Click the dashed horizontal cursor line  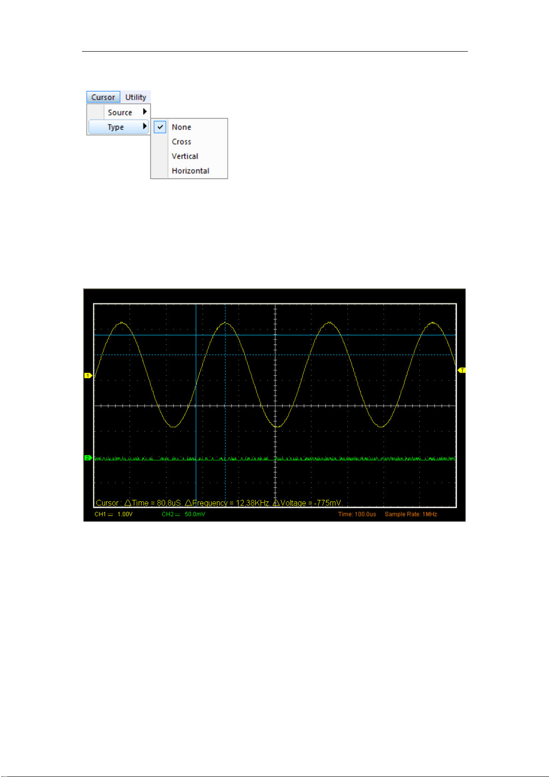click(x=275, y=355)
